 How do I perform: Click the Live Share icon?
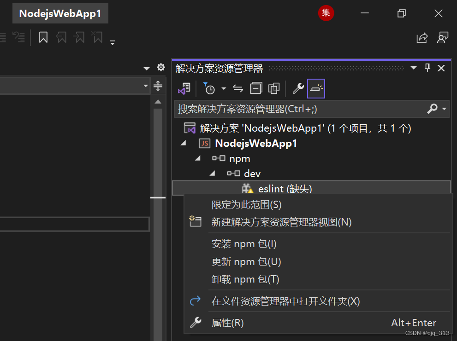(422, 38)
